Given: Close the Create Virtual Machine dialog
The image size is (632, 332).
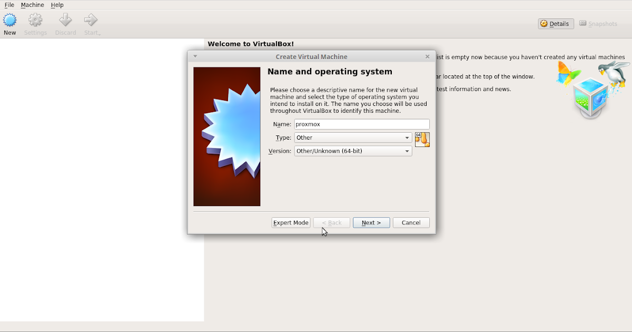Looking at the screenshot, I should pos(427,56).
